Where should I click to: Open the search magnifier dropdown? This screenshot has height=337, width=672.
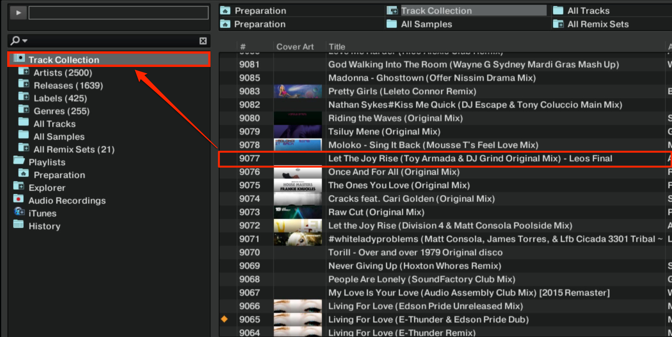pyautogui.click(x=19, y=40)
